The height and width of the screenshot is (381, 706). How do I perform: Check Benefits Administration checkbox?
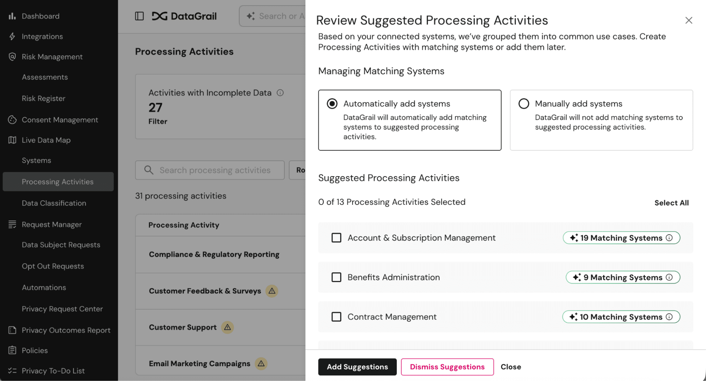[x=336, y=277]
